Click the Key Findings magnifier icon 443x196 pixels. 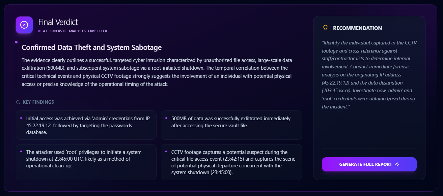[18, 102]
